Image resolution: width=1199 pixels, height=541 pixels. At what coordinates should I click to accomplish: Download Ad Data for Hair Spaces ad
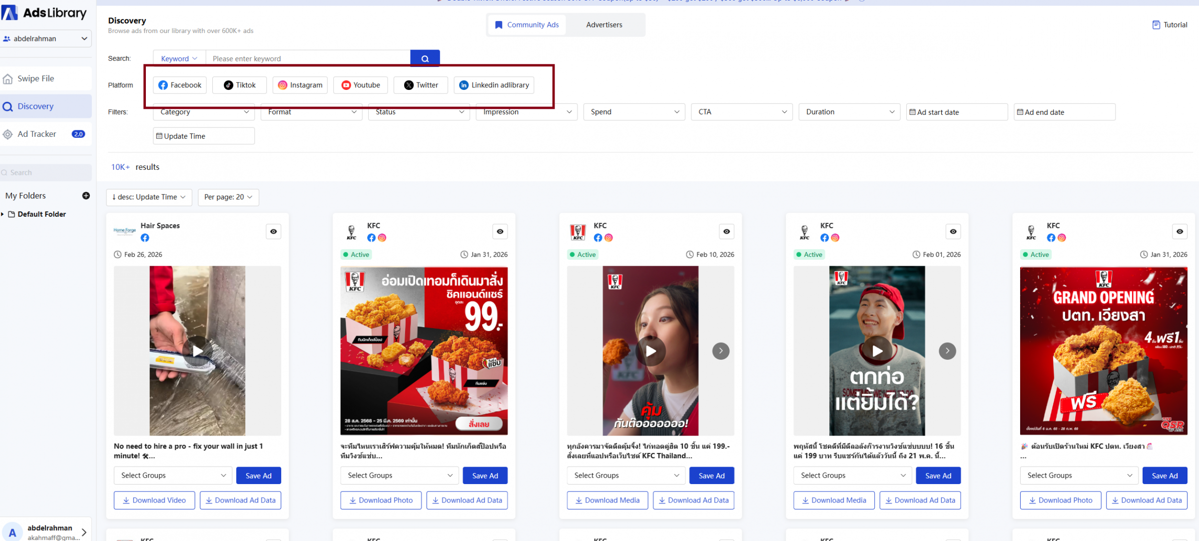click(x=240, y=500)
